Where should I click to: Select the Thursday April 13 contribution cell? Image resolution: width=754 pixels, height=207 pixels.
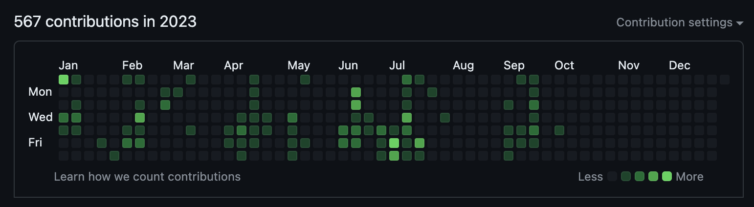242,130
